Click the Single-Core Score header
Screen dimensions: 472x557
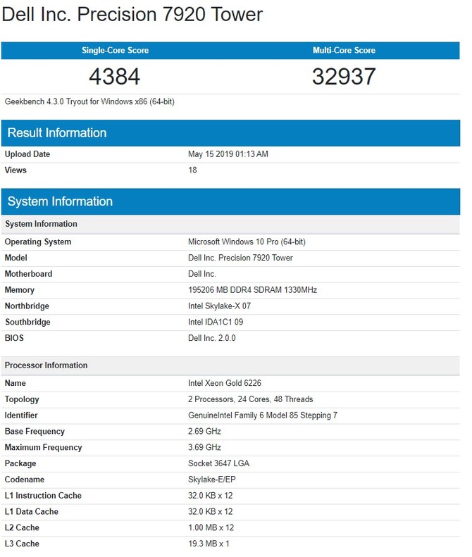[x=115, y=51]
